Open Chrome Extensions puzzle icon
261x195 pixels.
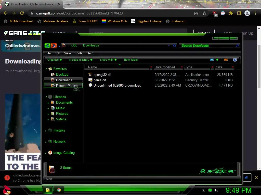tap(231, 13)
